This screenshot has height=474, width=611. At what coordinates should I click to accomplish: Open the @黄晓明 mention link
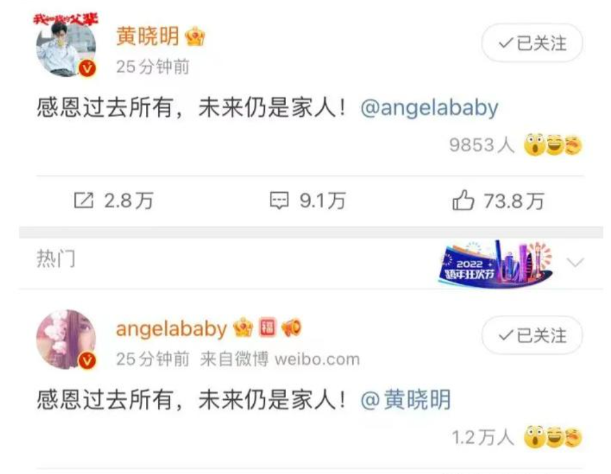(406, 400)
